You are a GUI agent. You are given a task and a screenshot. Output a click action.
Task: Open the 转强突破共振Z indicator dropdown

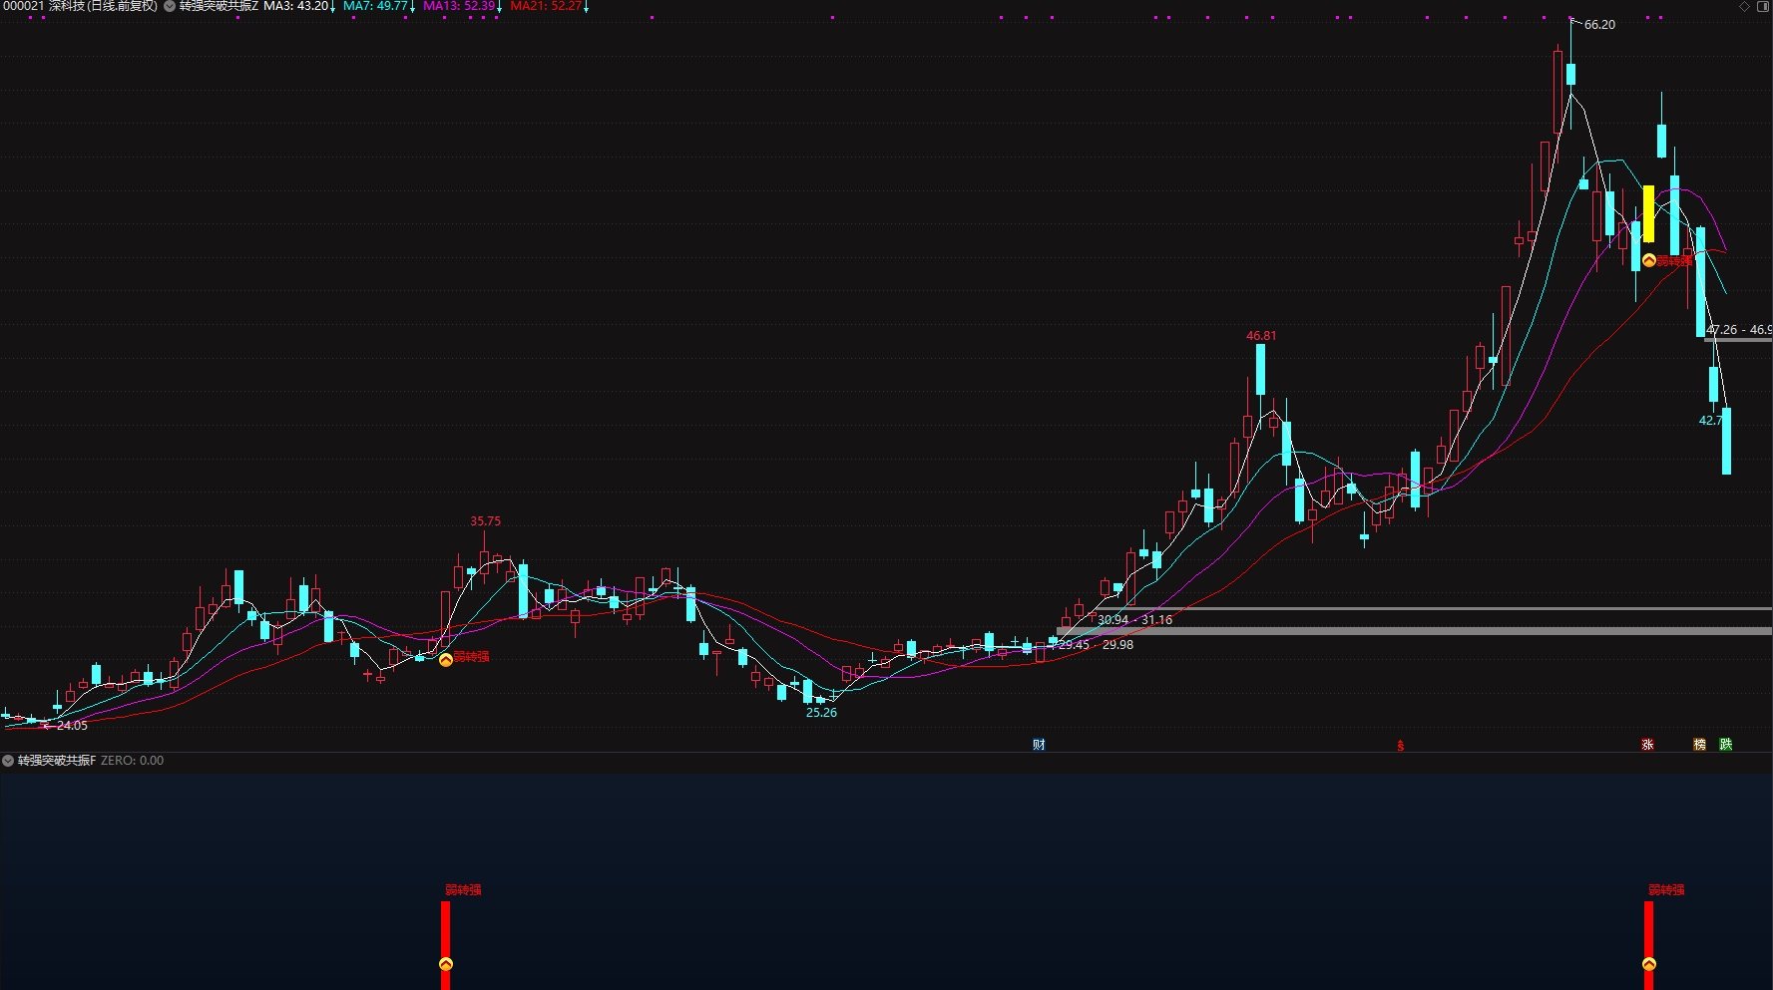tap(170, 6)
